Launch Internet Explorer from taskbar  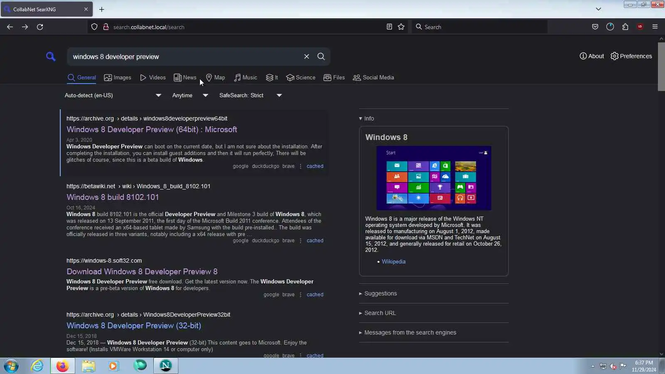click(37, 366)
